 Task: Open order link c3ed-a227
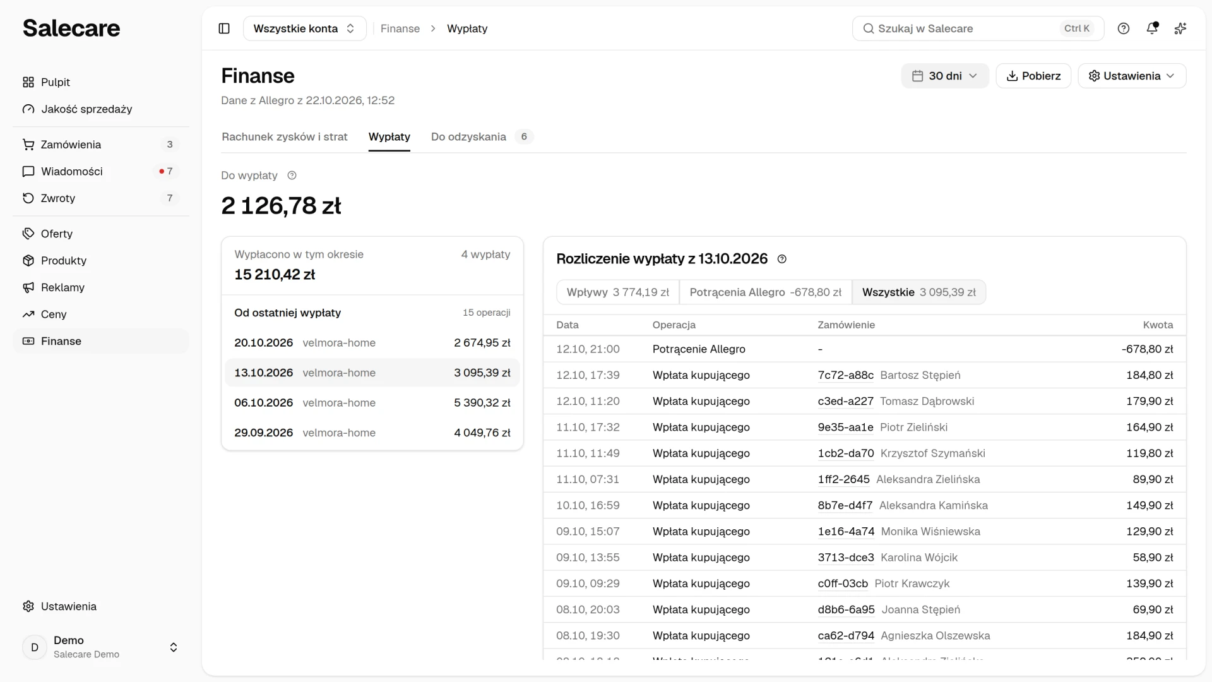click(846, 401)
